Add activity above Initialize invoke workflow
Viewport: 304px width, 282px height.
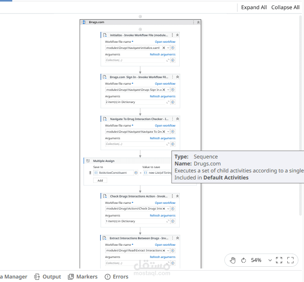point(140,29)
